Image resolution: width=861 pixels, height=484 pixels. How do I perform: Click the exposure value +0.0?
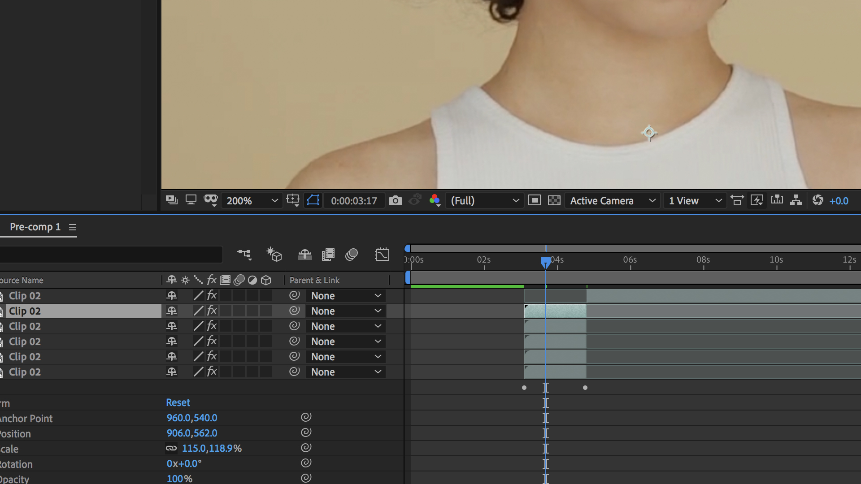point(839,201)
